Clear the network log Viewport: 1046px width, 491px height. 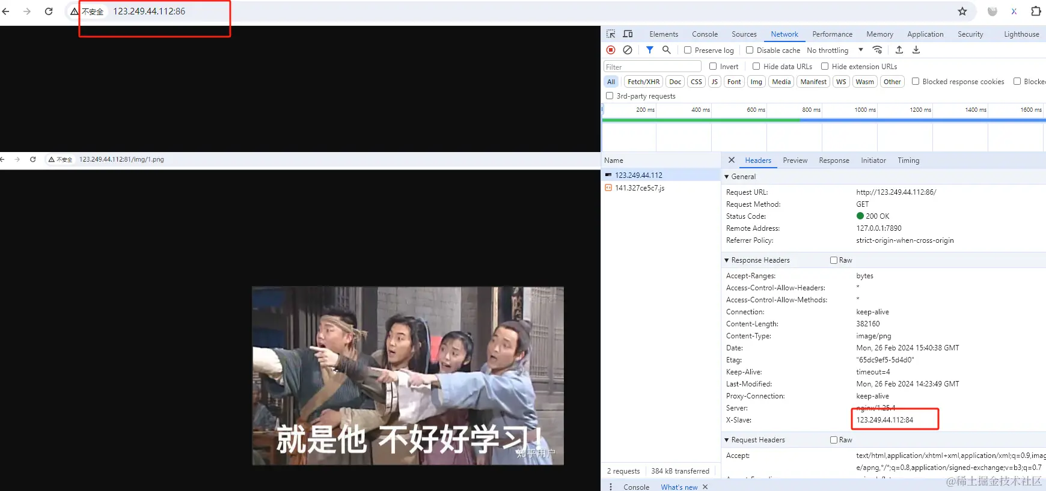pos(628,50)
